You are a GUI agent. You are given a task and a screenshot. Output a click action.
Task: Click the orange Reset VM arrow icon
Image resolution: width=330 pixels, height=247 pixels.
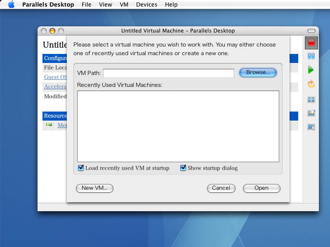point(311,84)
